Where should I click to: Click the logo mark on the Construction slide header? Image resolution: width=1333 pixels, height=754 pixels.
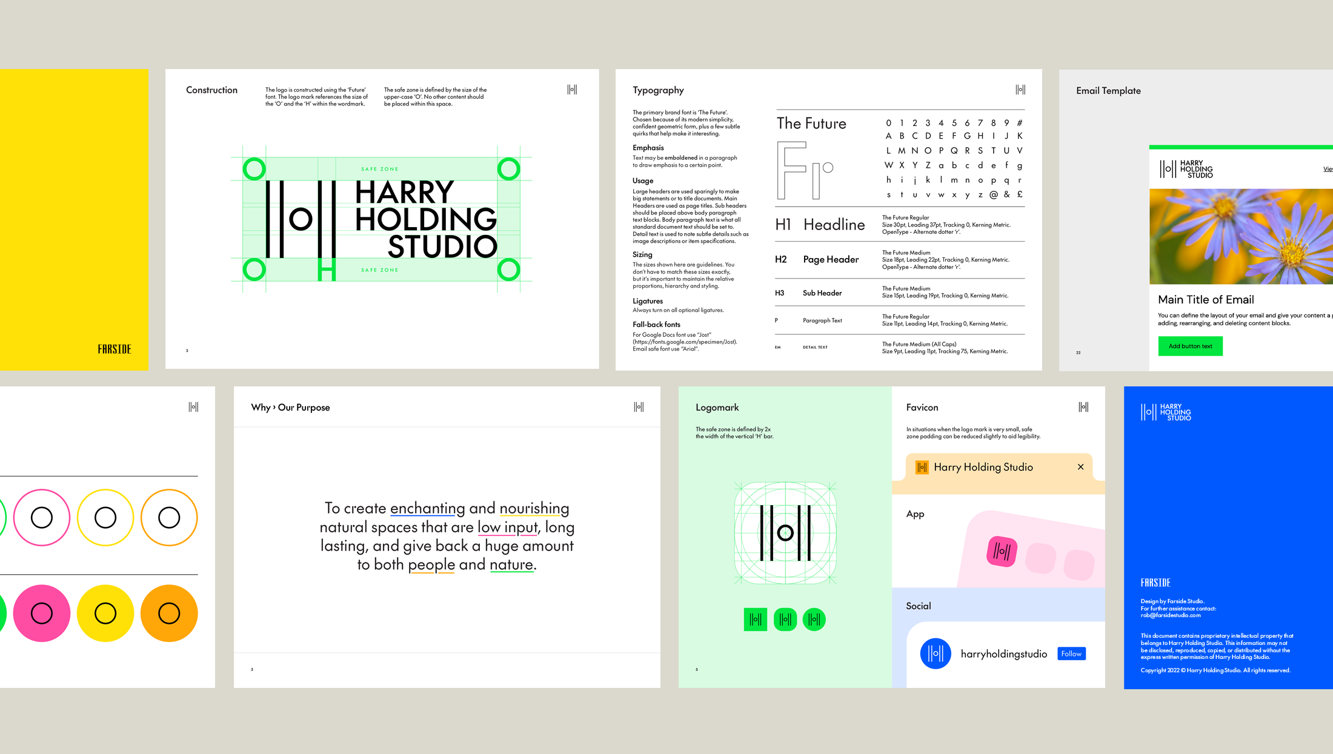(572, 90)
